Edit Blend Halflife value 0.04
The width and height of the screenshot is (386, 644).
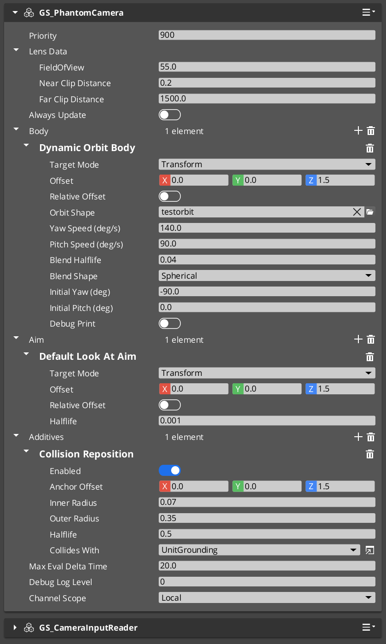tap(267, 260)
